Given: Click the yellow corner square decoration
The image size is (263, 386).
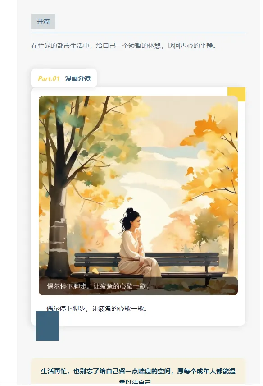Looking at the screenshot, I should point(236,95).
